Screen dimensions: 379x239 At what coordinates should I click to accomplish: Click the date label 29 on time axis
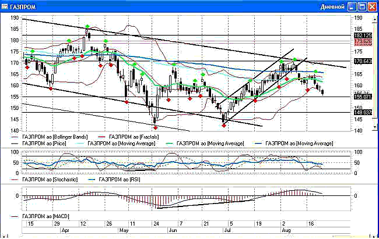(x=57, y=224)
